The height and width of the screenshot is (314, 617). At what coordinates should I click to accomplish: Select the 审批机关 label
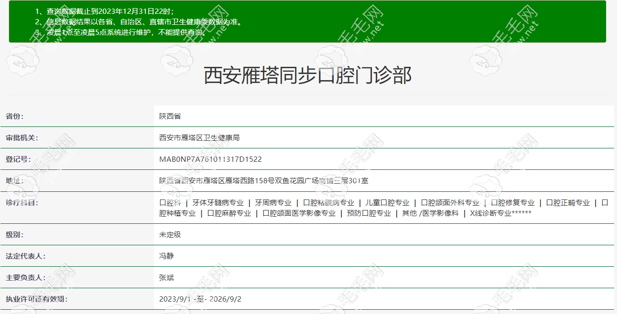click(x=22, y=138)
